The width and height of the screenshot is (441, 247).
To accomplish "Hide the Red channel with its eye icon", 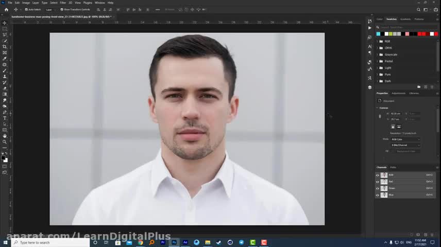I will (377, 182).
